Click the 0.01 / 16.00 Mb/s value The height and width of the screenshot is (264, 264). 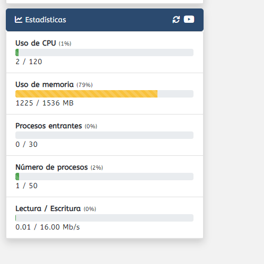click(x=48, y=227)
